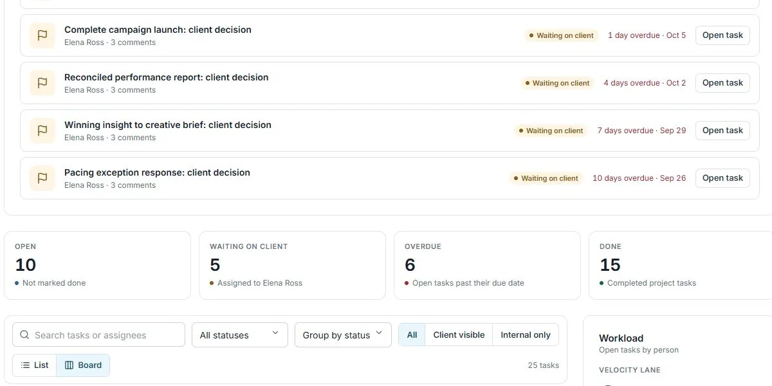772x386 pixels.
Task: Click the List view icon
Action: click(25, 365)
